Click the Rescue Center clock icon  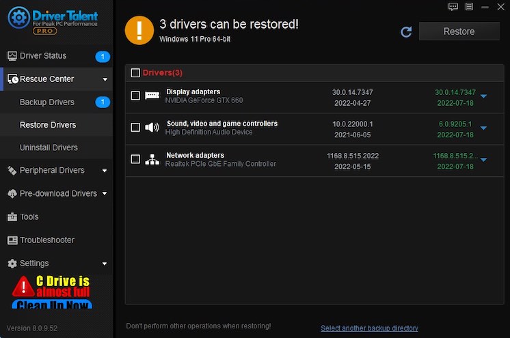pyautogui.click(x=13, y=79)
